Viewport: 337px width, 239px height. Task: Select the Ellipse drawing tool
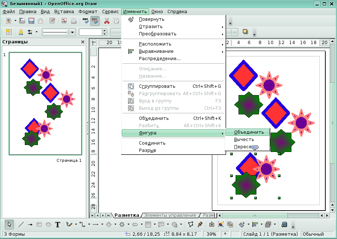pos(48,224)
